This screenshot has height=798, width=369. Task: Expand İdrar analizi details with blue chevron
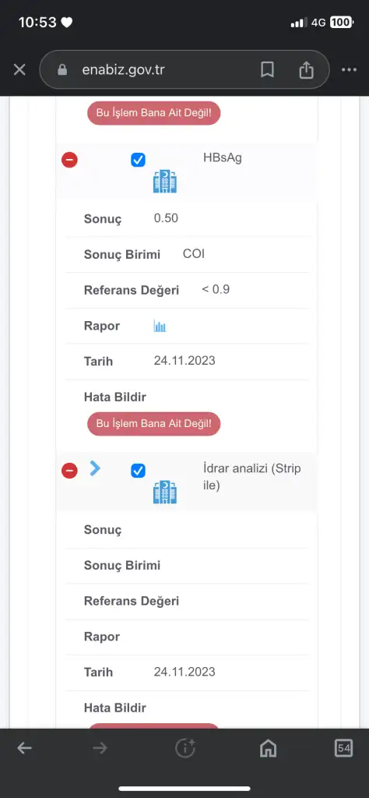[x=95, y=468]
